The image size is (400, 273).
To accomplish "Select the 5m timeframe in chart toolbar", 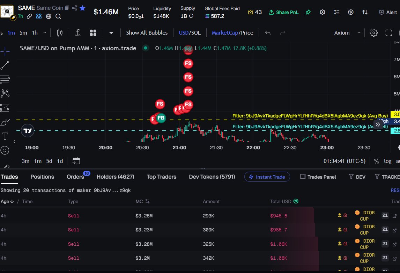I will click(x=23, y=33).
